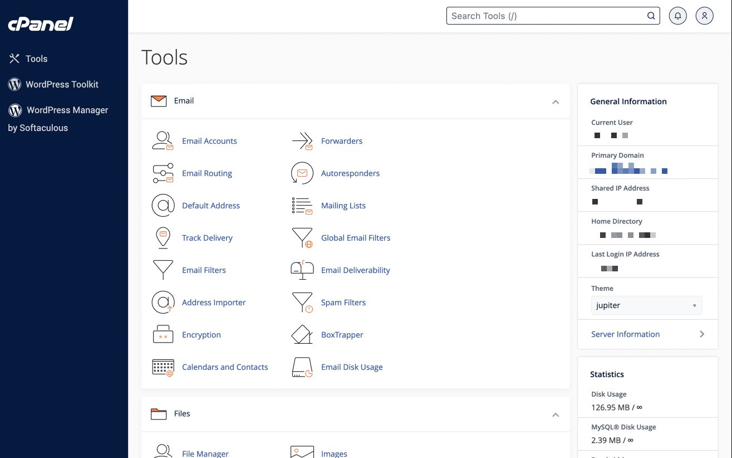
Task: Click the Spam Filters funnel icon
Action: point(302,303)
